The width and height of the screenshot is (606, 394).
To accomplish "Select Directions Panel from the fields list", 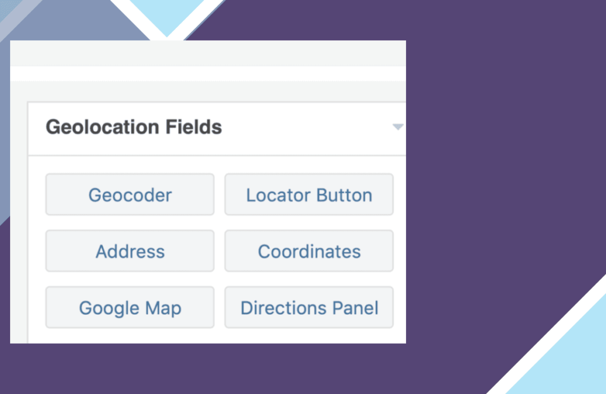I will (x=309, y=308).
